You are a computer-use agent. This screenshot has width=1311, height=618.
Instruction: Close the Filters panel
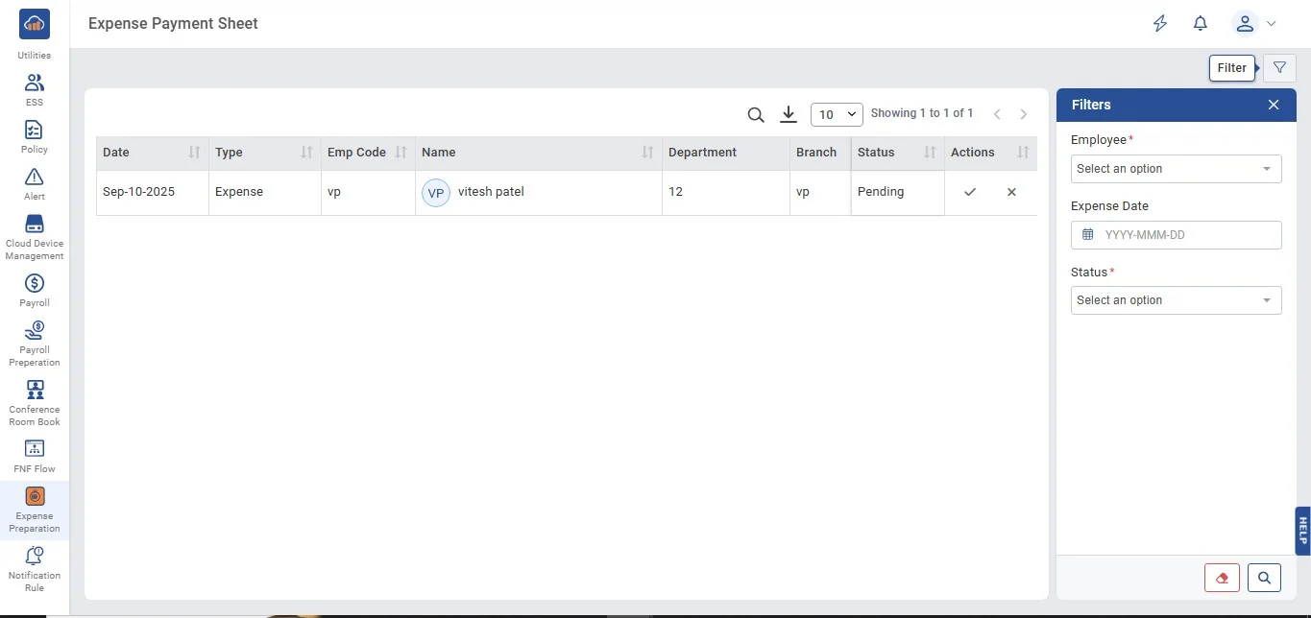coord(1274,105)
